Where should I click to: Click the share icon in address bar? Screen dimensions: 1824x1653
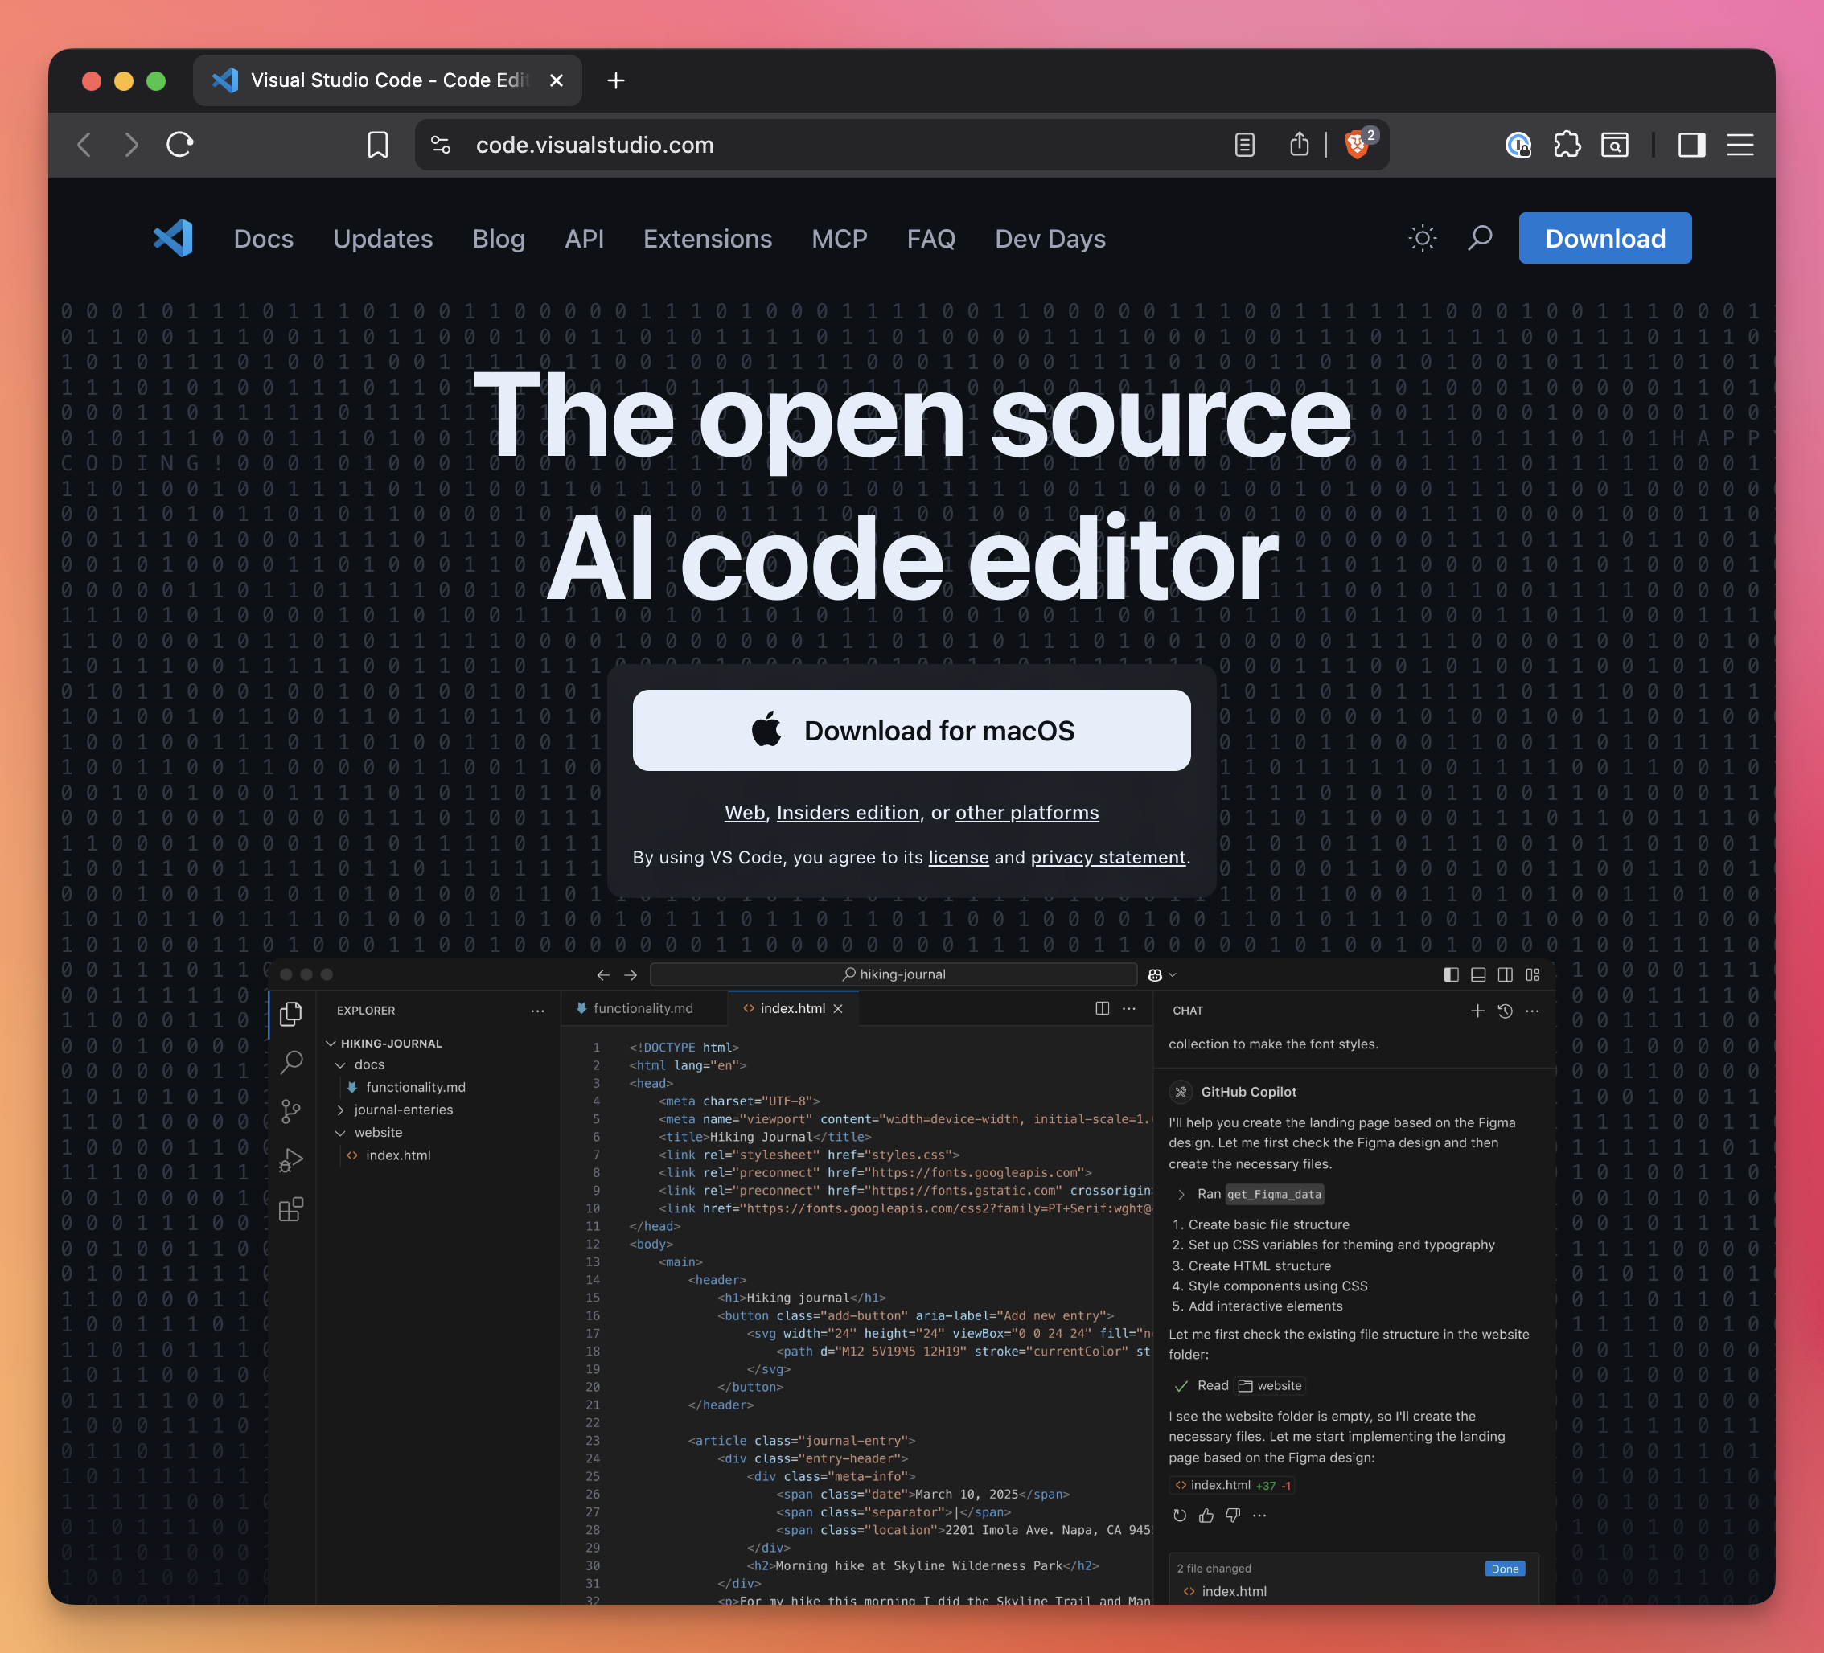click(x=1300, y=144)
